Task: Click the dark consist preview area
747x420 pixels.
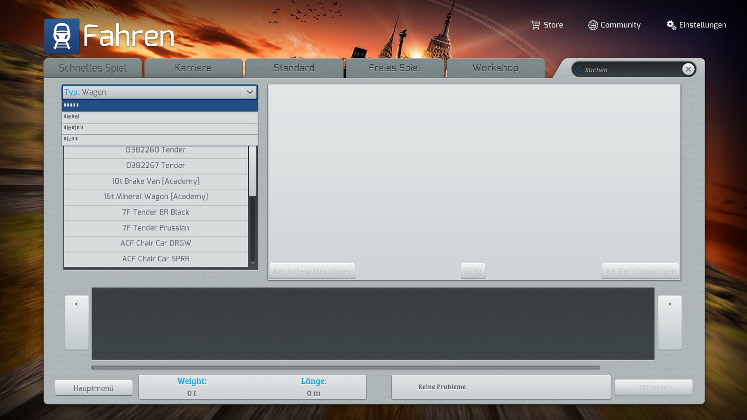Action: click(373, 324)
